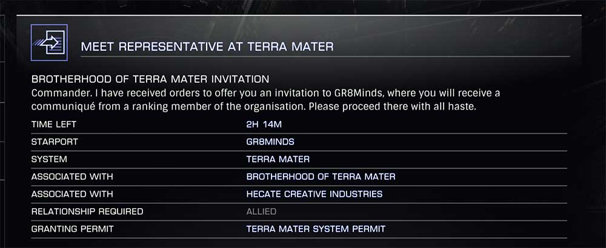Click the second Associated With label

tap(72, 194)
